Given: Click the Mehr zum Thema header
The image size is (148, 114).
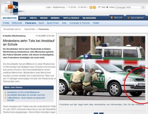Looking at the screenshot, I should tap(28, 88).
